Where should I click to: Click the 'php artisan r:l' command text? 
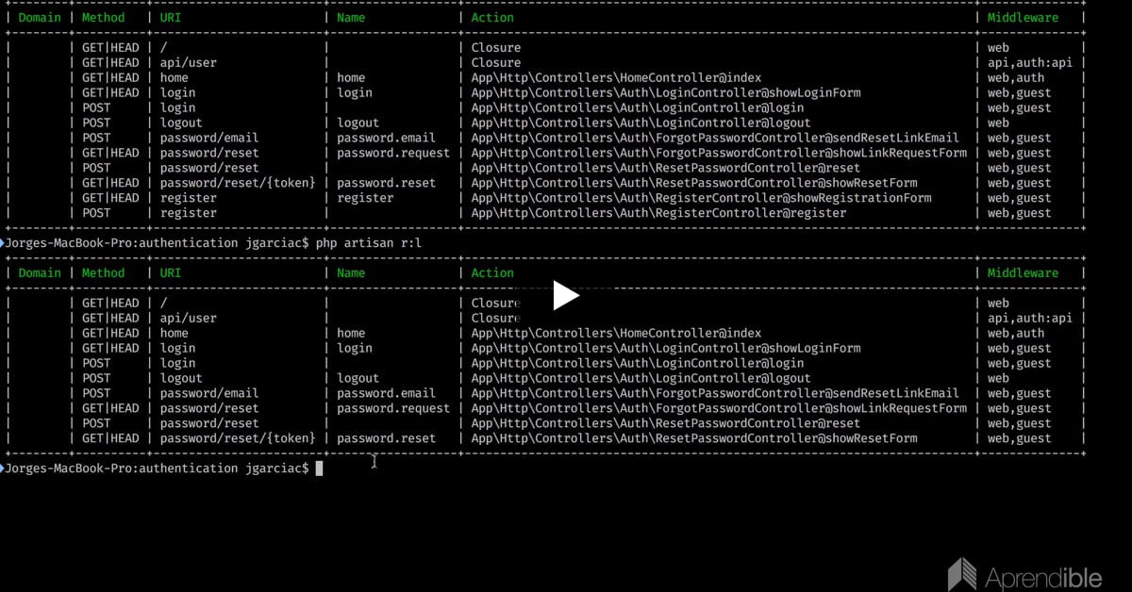point(369,243)
